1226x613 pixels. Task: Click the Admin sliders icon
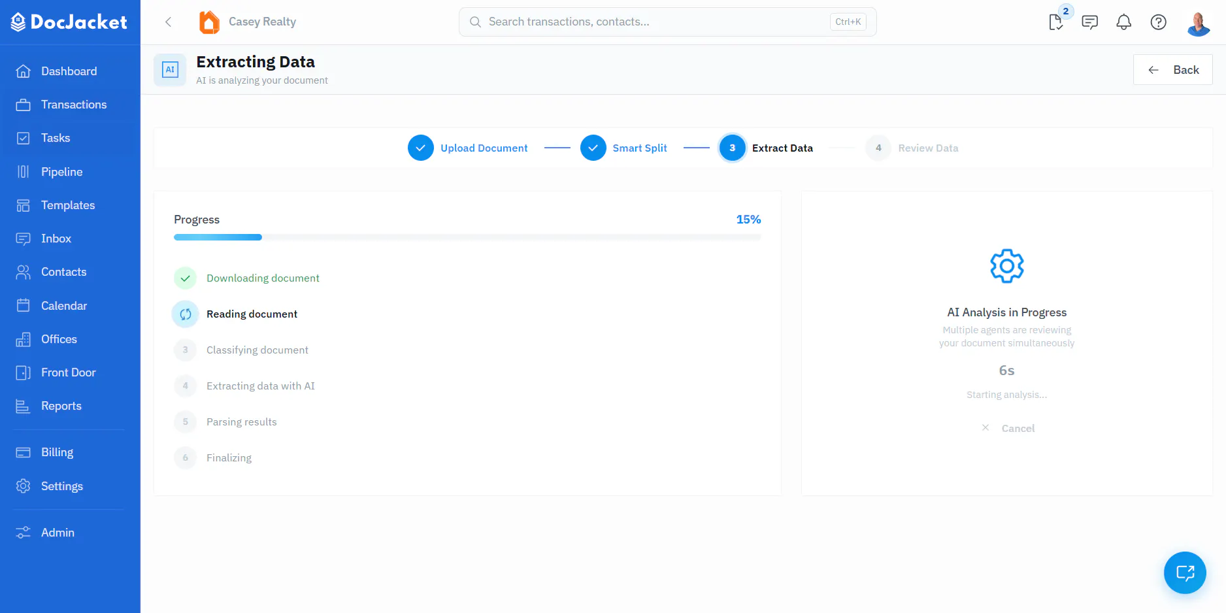tap(24, 533)
